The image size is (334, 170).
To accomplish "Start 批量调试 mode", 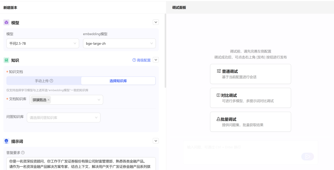I will click(250, 122).
